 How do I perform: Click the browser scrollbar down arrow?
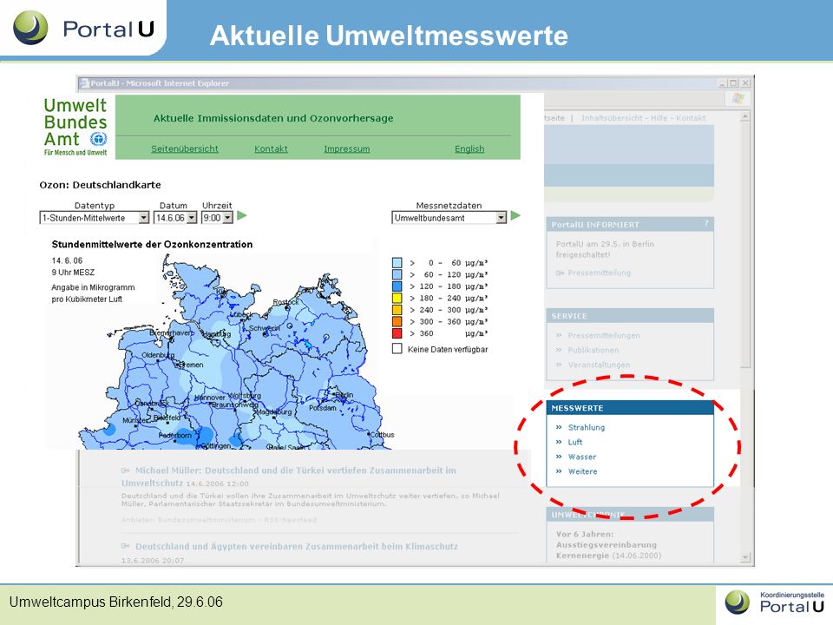745,557
